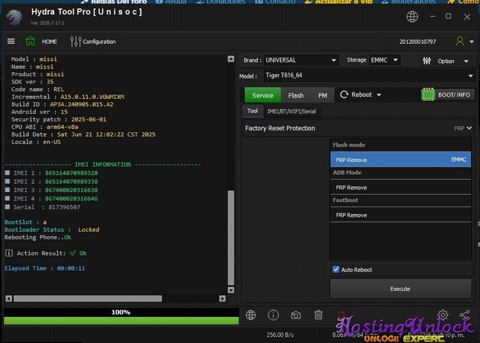Switch to the PM tab

pos(322,95)
